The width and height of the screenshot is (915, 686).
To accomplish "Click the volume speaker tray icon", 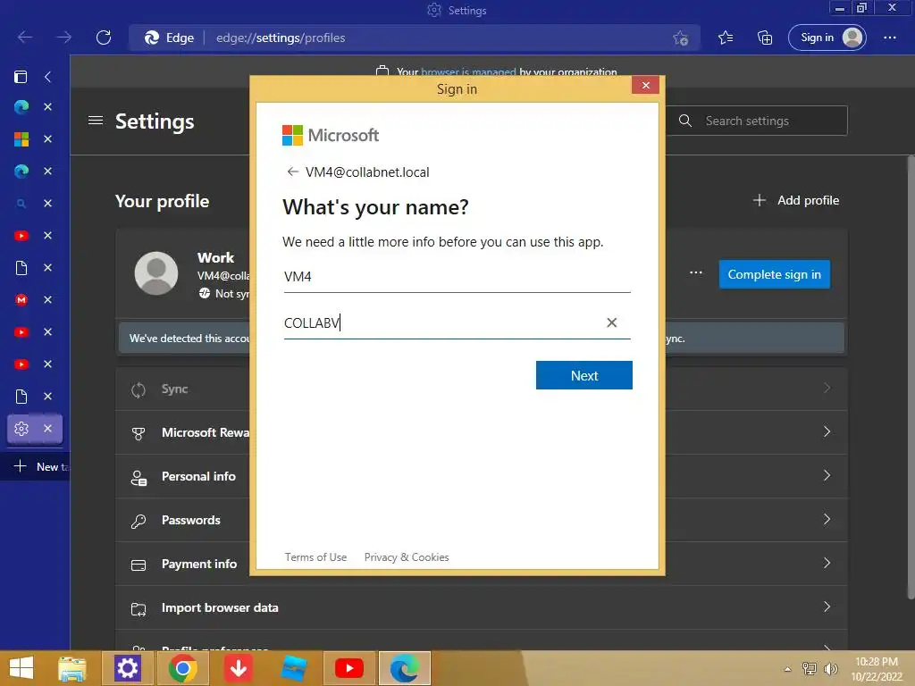I will point(830,668).
